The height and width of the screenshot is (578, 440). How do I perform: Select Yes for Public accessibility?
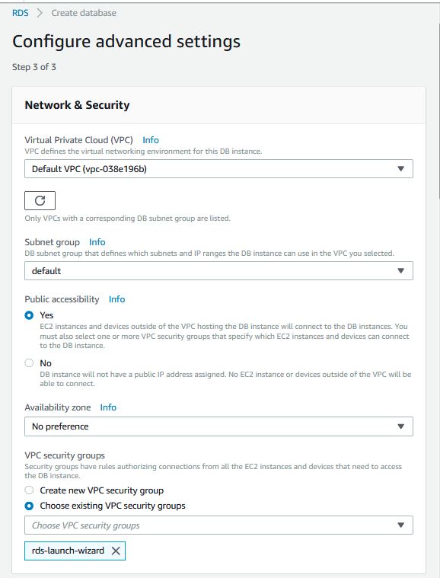[29, 315]
